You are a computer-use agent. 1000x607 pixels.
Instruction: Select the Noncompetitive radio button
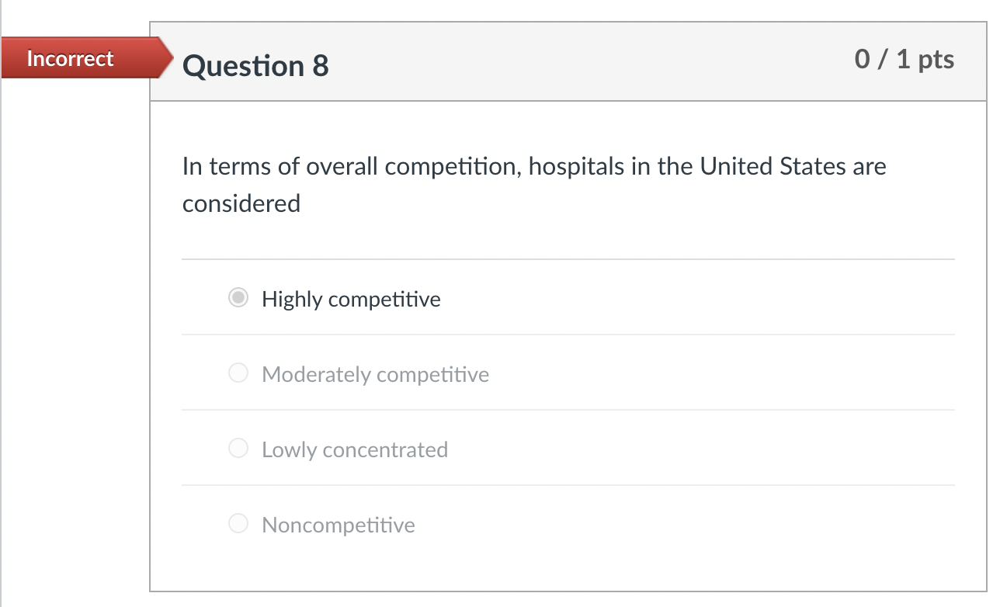click(x=238, y=523)
